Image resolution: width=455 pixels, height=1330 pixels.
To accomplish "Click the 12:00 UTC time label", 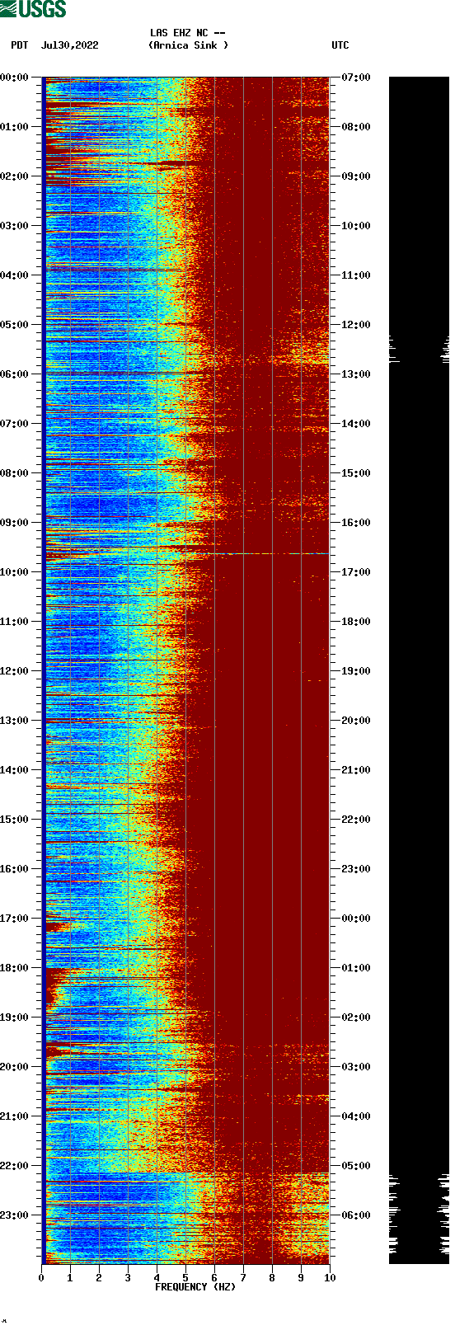I will pos(356,325).
